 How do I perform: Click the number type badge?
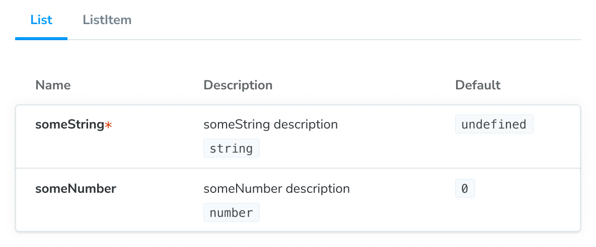(232, 213)
